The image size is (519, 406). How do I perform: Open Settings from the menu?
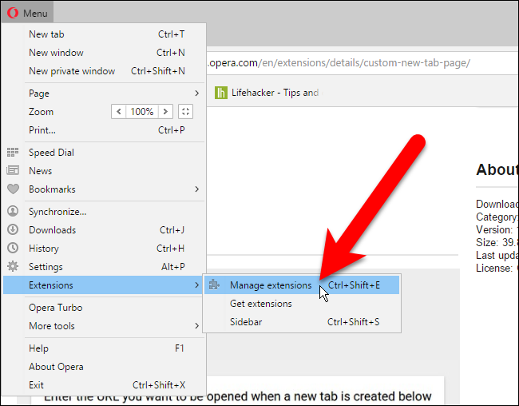(106, 267)
